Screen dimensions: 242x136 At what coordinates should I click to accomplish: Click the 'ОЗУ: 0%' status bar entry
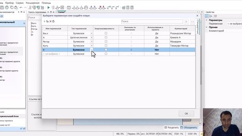192,134
